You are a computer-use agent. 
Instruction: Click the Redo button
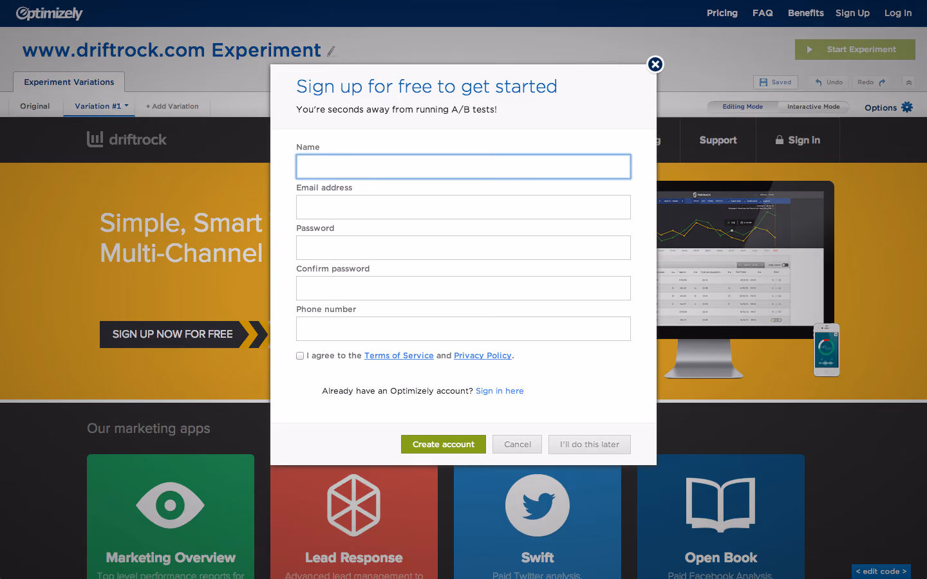pyautogui.click(x=872, y=82)
